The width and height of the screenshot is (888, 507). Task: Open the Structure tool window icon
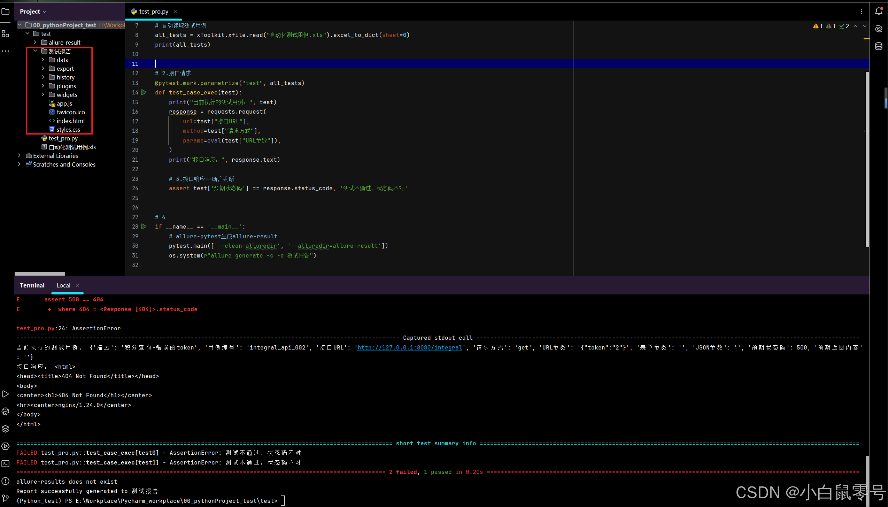coord(5,34)
